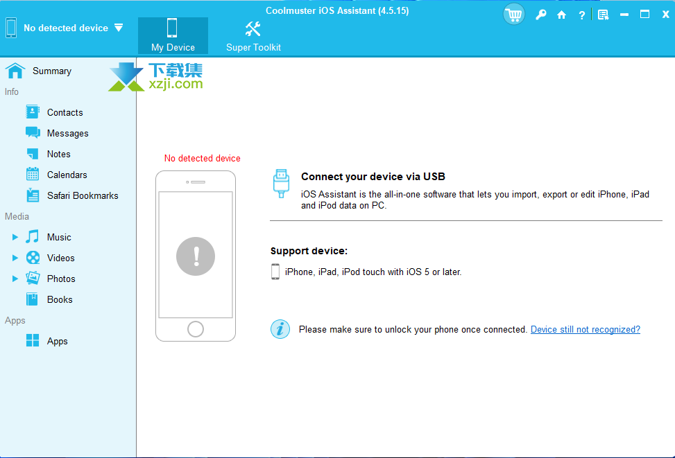
Task: Close the Coolmuster iOS Assistant window
Action: 665,15
